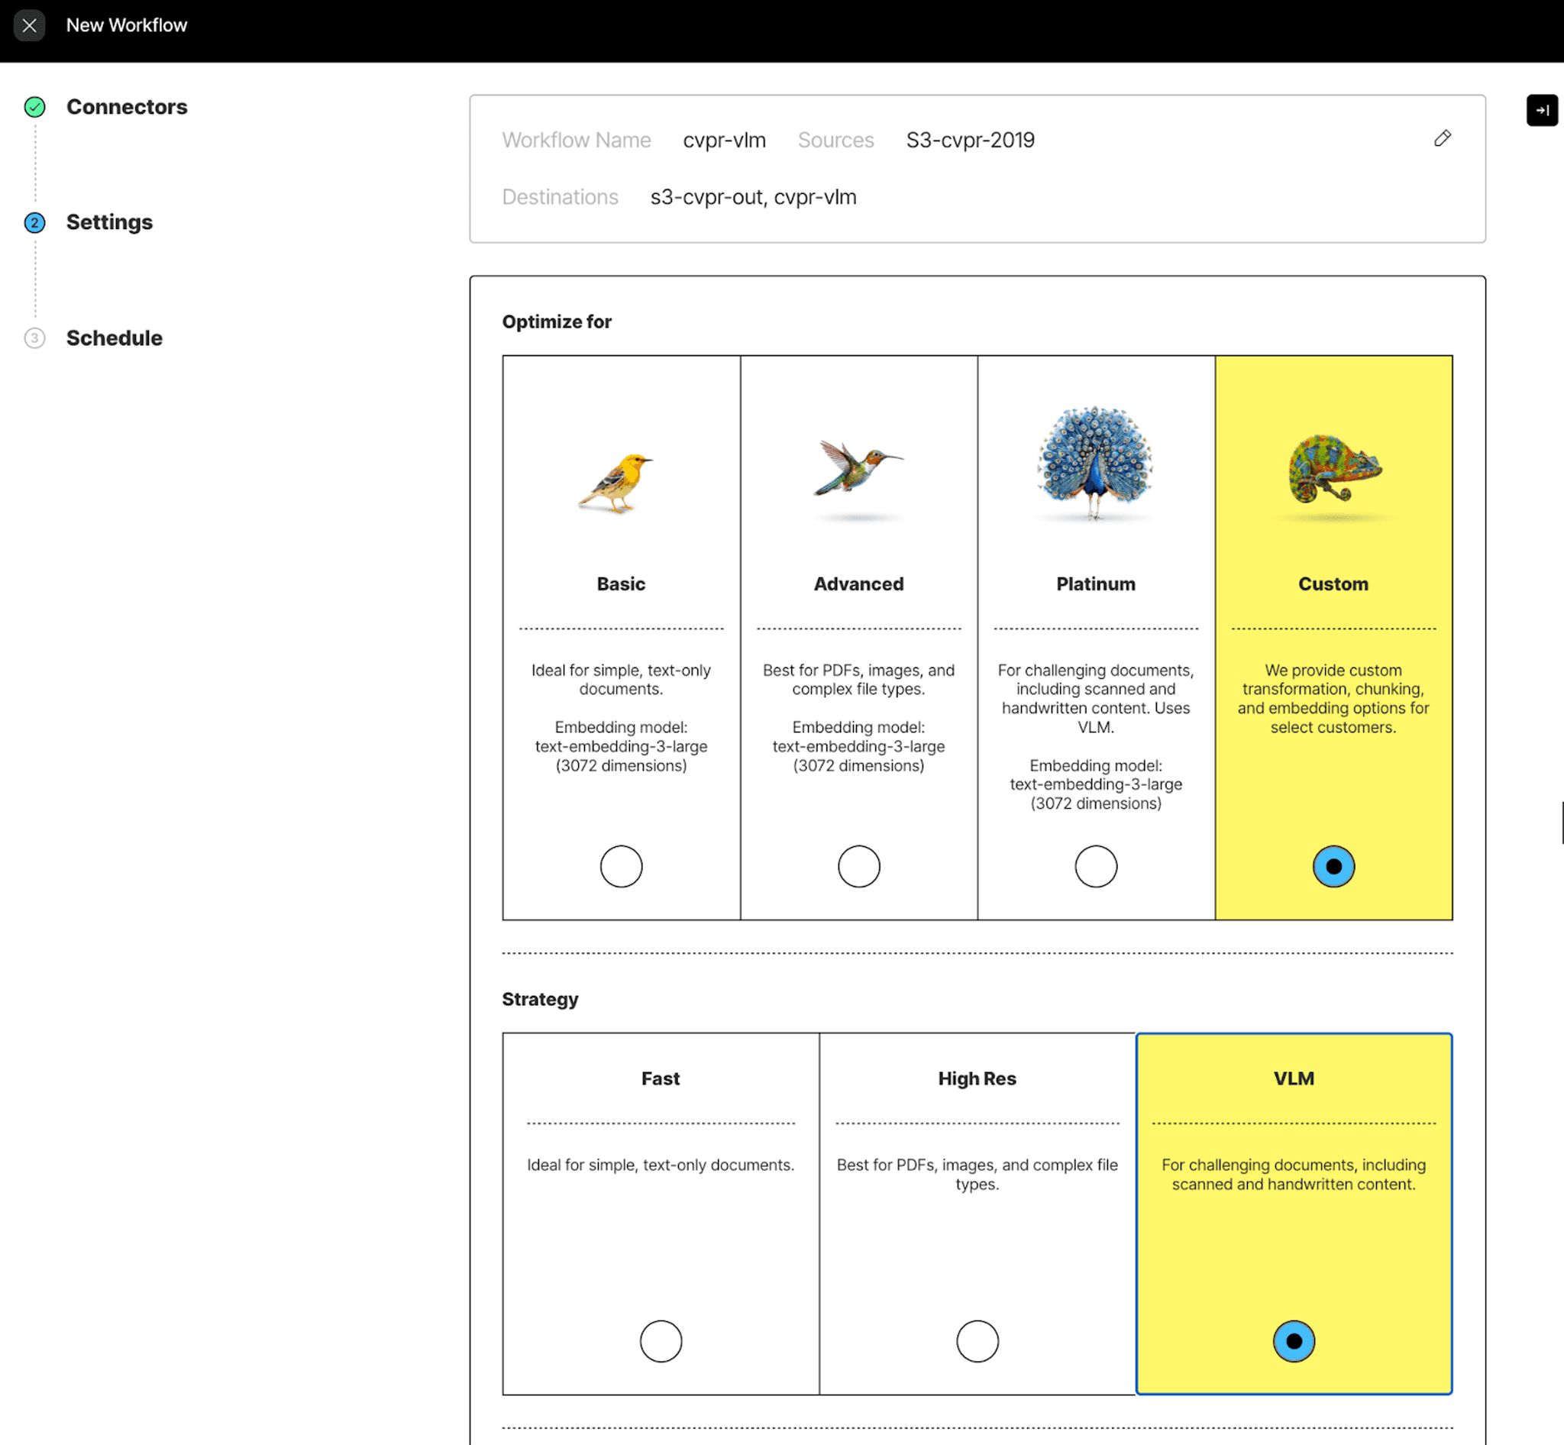
Task: Click the green Connectors completed checkmark
Action: point(34,106)
